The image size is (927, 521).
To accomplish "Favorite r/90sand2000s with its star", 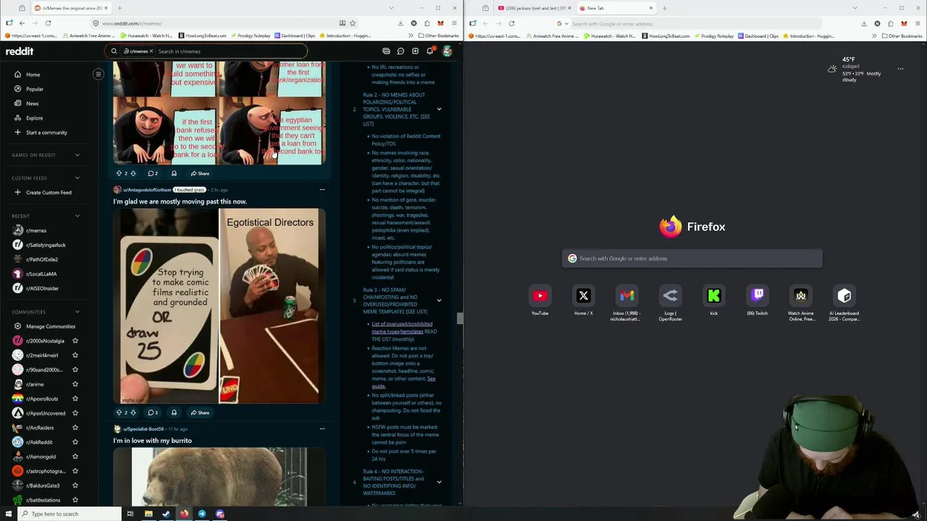I will [x=75, y=370].
